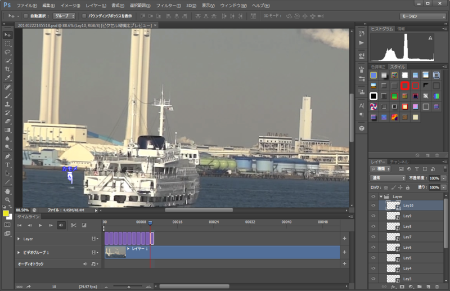Collapse the Layer group in Layers panel
Viewport: 450px width, 291px height.
click(x=381, y=196)
